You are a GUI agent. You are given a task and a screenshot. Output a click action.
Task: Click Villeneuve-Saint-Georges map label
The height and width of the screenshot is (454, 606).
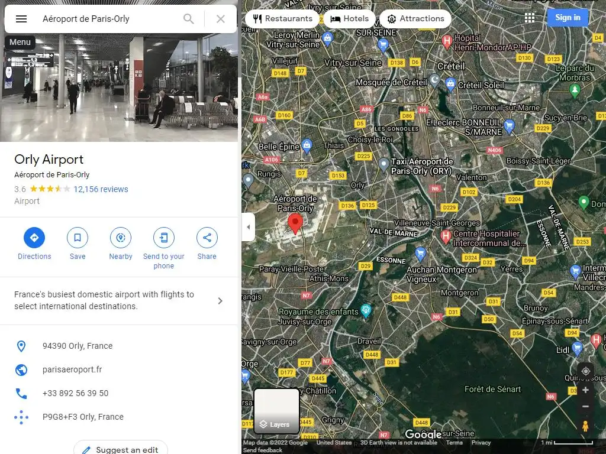pos(437,223)
